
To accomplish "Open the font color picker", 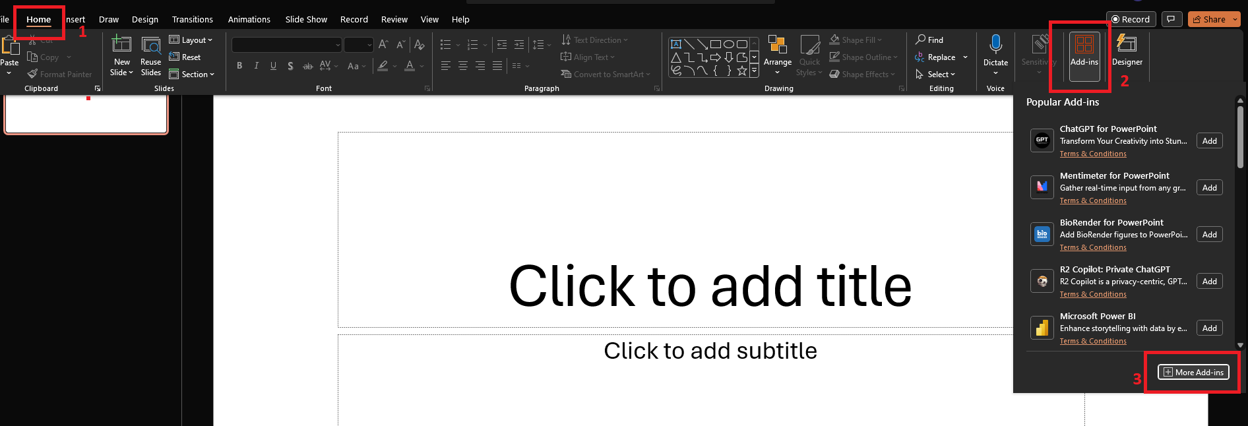I will 421,66.
